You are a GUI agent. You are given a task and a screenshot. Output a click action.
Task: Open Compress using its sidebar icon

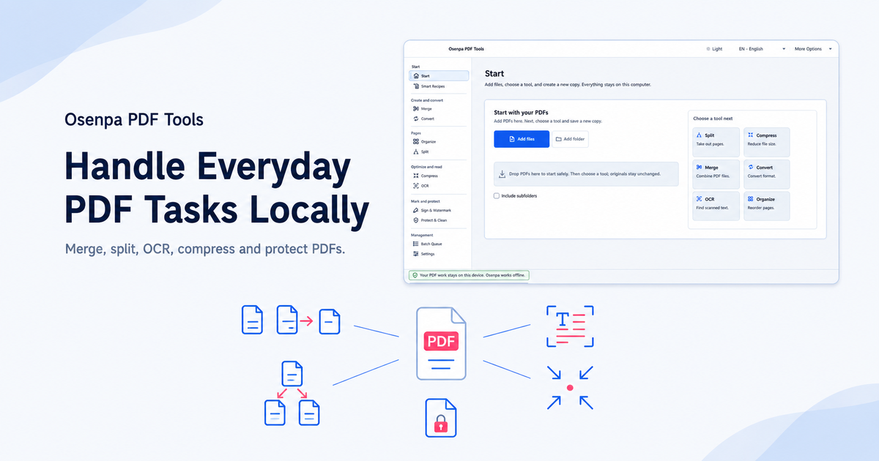coord(416,176)
